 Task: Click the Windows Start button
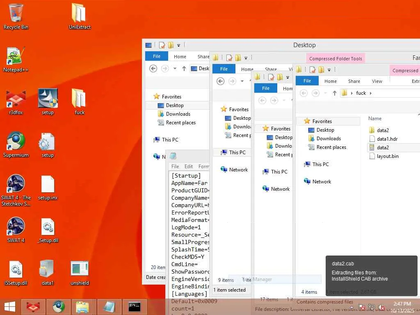click(x=10, y=307)
